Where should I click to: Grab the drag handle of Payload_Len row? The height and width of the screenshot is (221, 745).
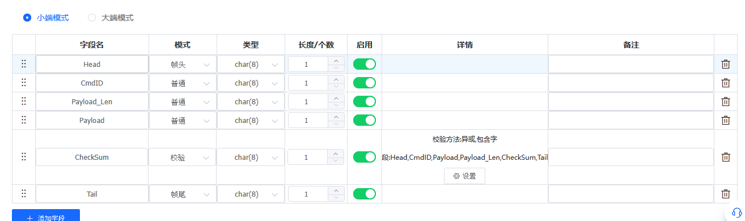(24, 101)
